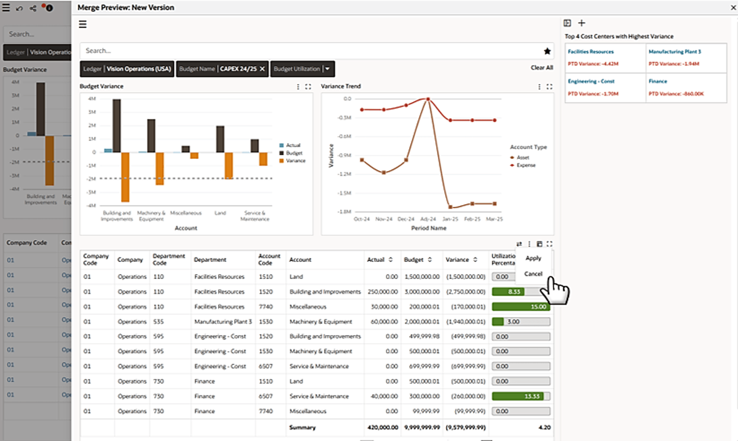Open the Finance cost center link
Screen dimensions: 738x441
(x=657, y=81)
